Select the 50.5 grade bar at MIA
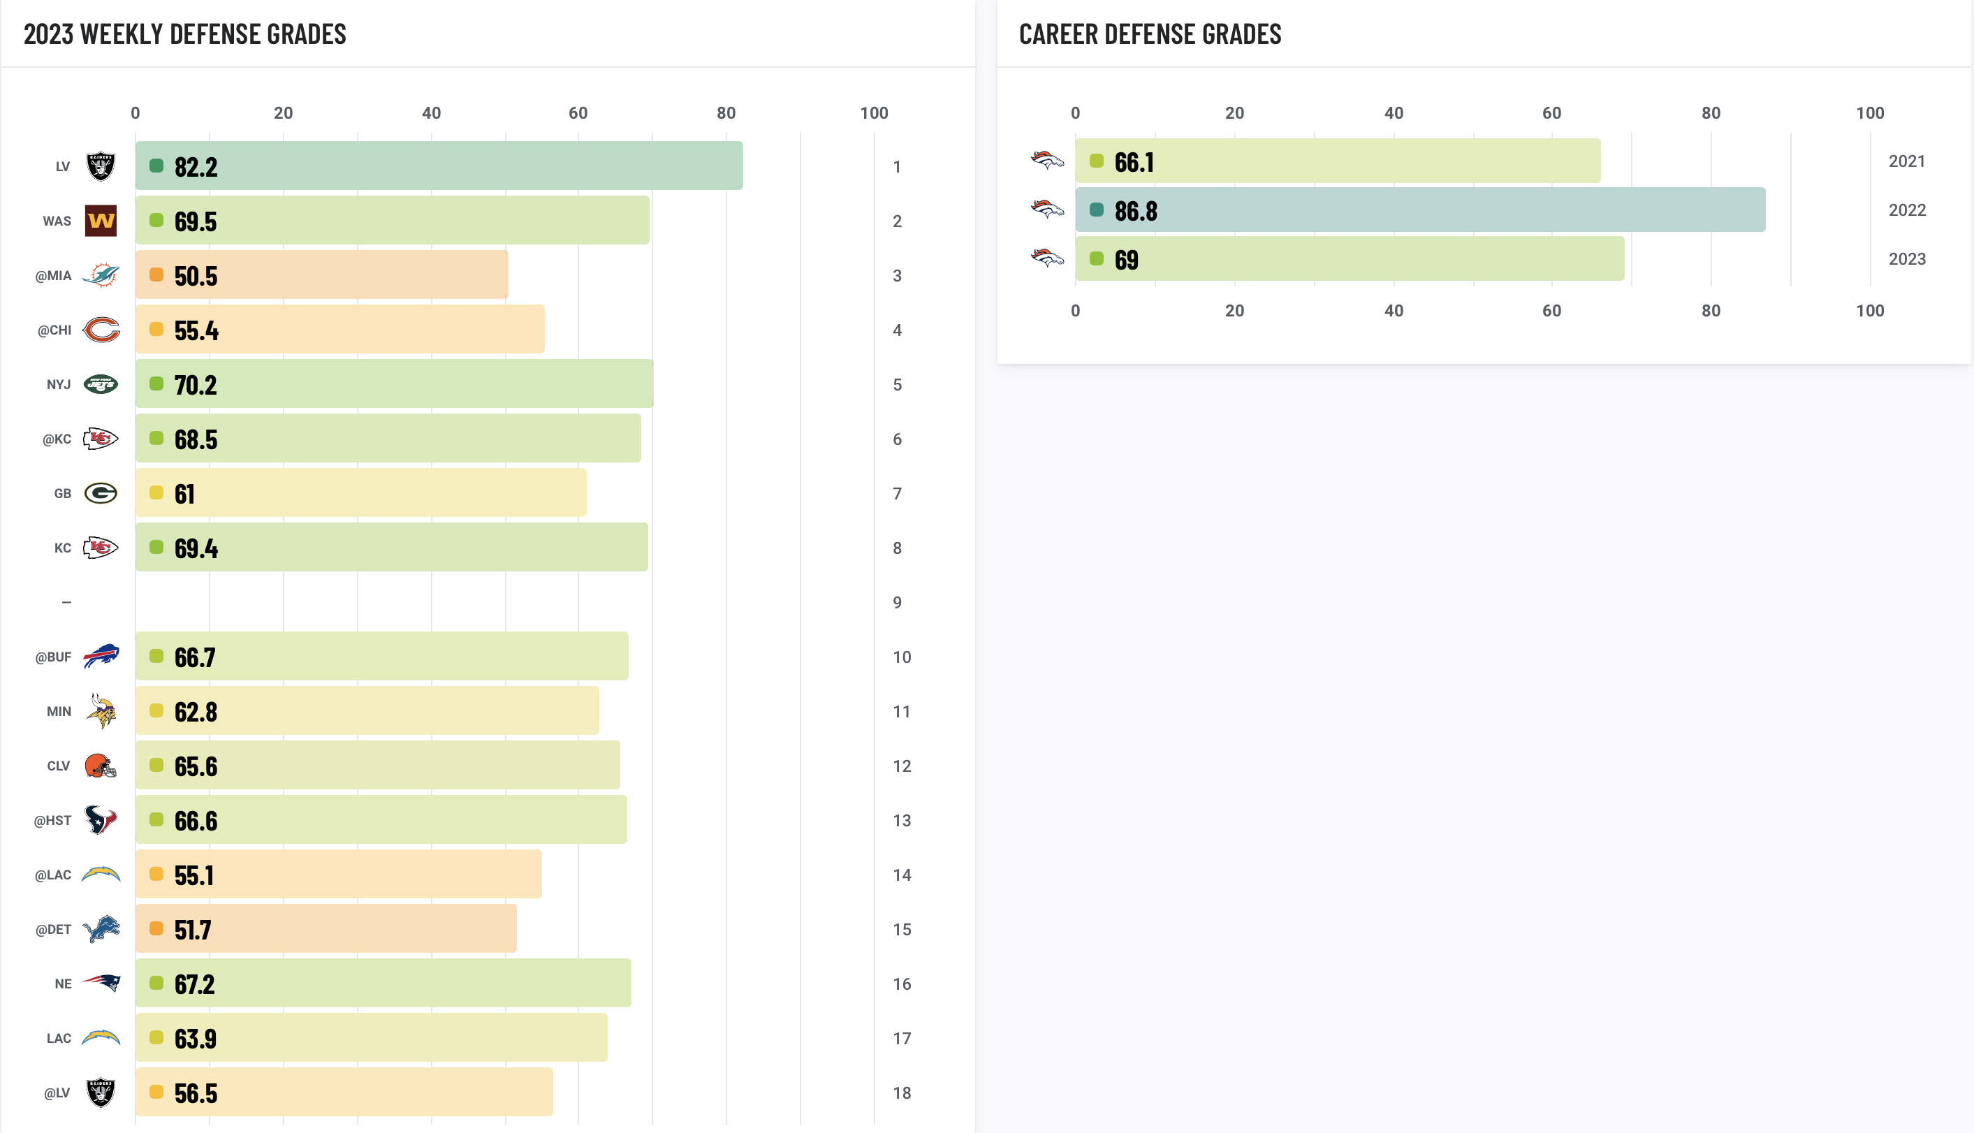The width and height of the screenshot is (1974, 1133). [321, 275]
